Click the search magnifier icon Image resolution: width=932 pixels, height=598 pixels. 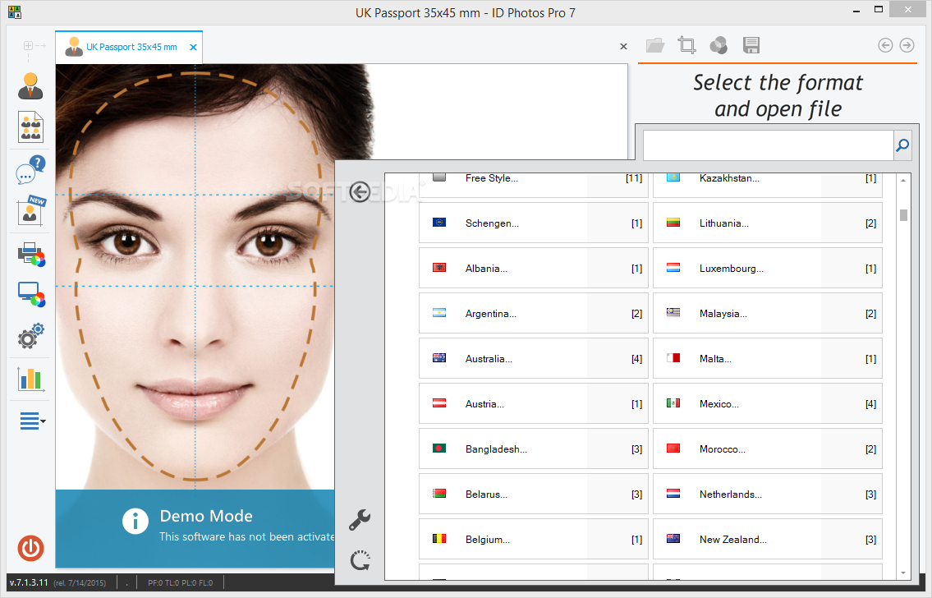[902, 145]
